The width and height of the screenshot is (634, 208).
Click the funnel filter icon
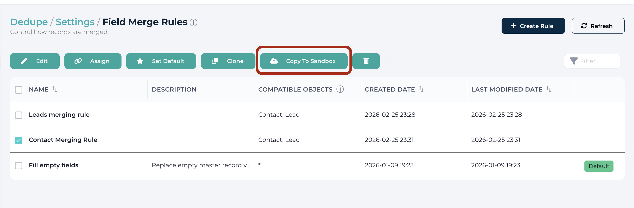(574, 61)
